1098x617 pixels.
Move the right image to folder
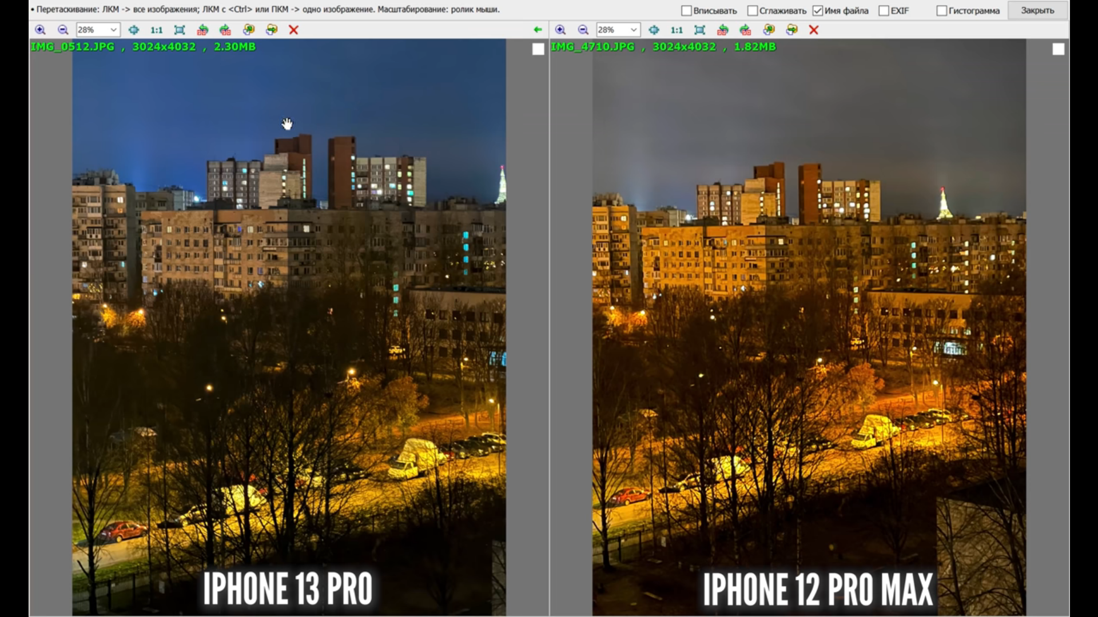[791, 30]
